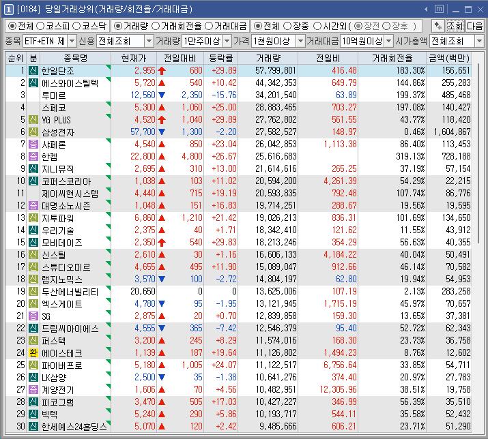Click the 증 badge for 계양전기
The width and height of the screenshot is (488, 439).
tap(33, 389)
